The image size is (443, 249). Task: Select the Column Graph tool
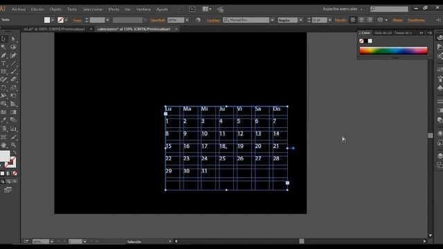pos(13,129)
